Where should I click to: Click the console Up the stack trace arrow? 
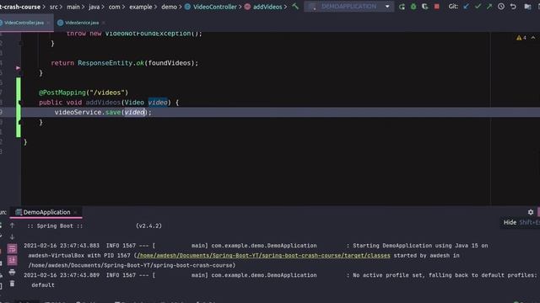coord(12,226)
